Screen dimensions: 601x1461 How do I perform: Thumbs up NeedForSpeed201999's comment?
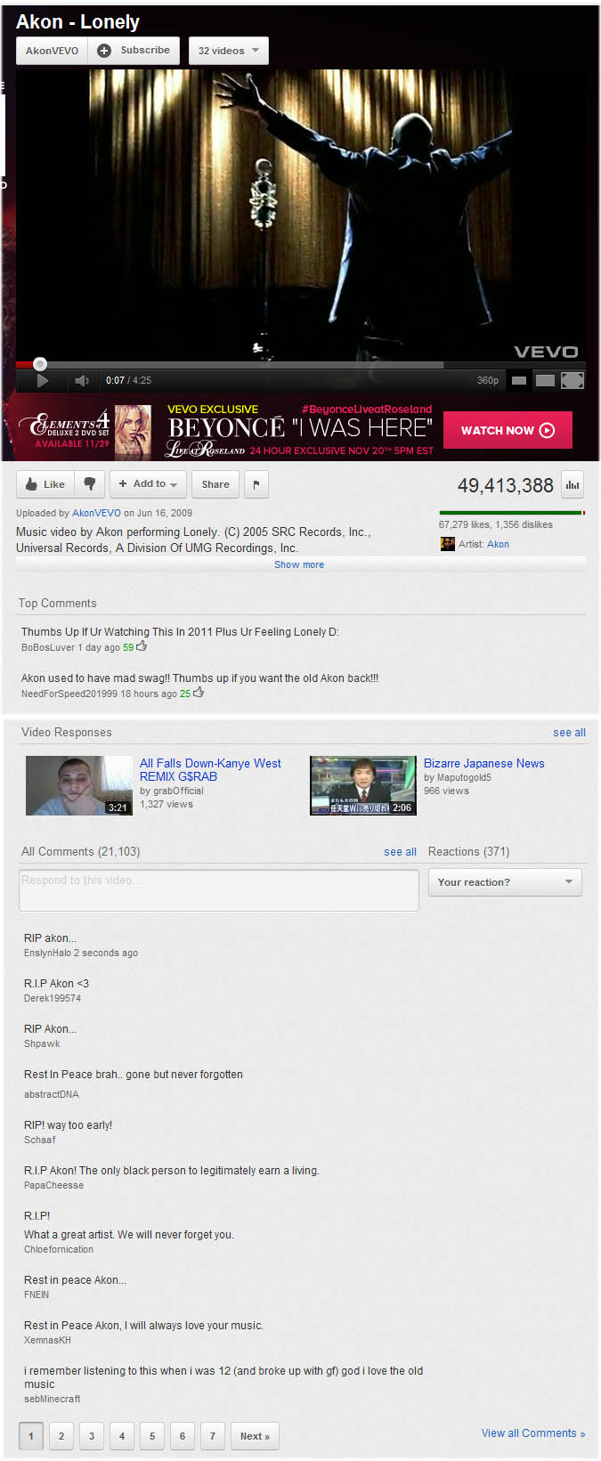199,692
